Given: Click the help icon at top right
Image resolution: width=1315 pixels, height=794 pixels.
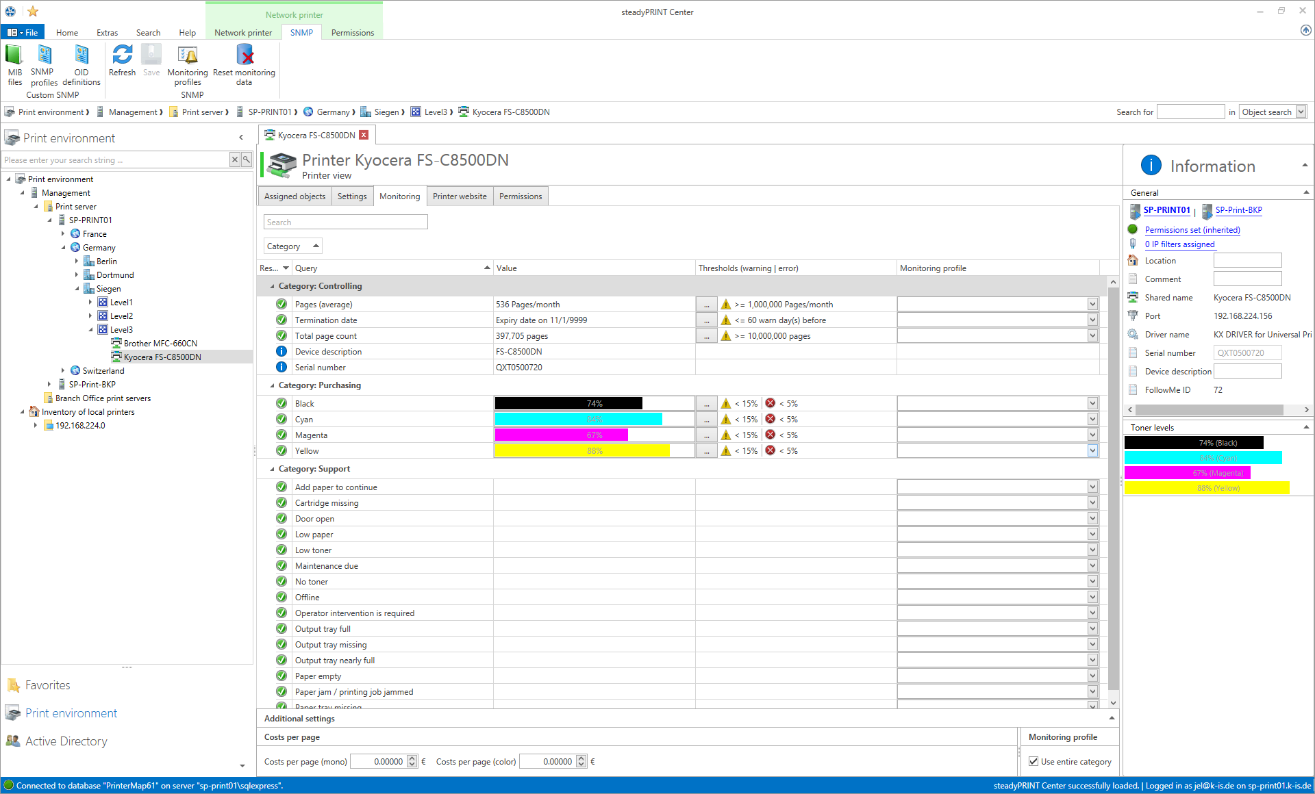Looking at the screenshot, I should coord(1305,30).
